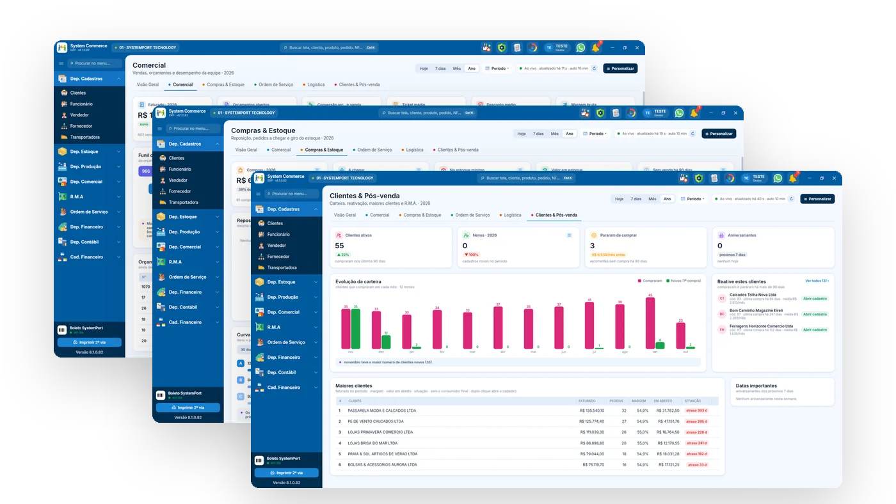The height and width of the screenshot is (504, 896).
Task: Open 'Ordem de Serviço' tab in Compras & Estoque window
Action: click(372, 150)
